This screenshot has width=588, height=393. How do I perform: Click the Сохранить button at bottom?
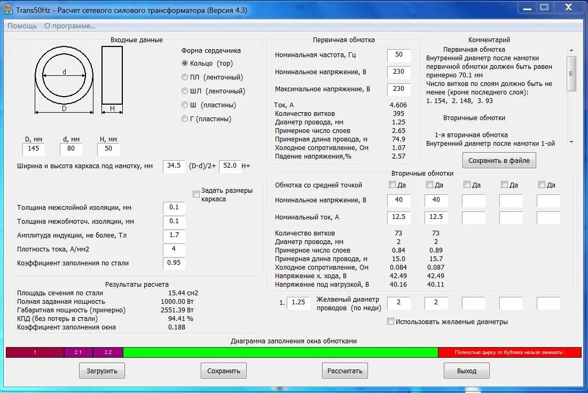point(224,371)
